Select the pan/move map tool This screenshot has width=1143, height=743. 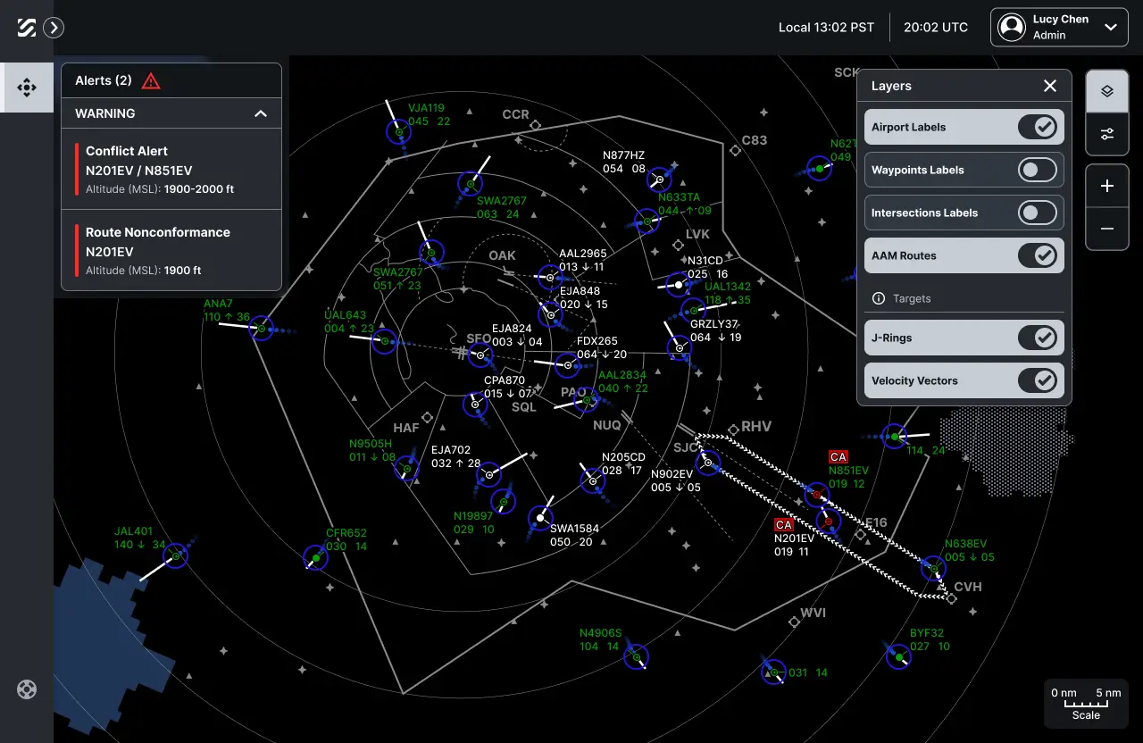[x=27, y=88]
